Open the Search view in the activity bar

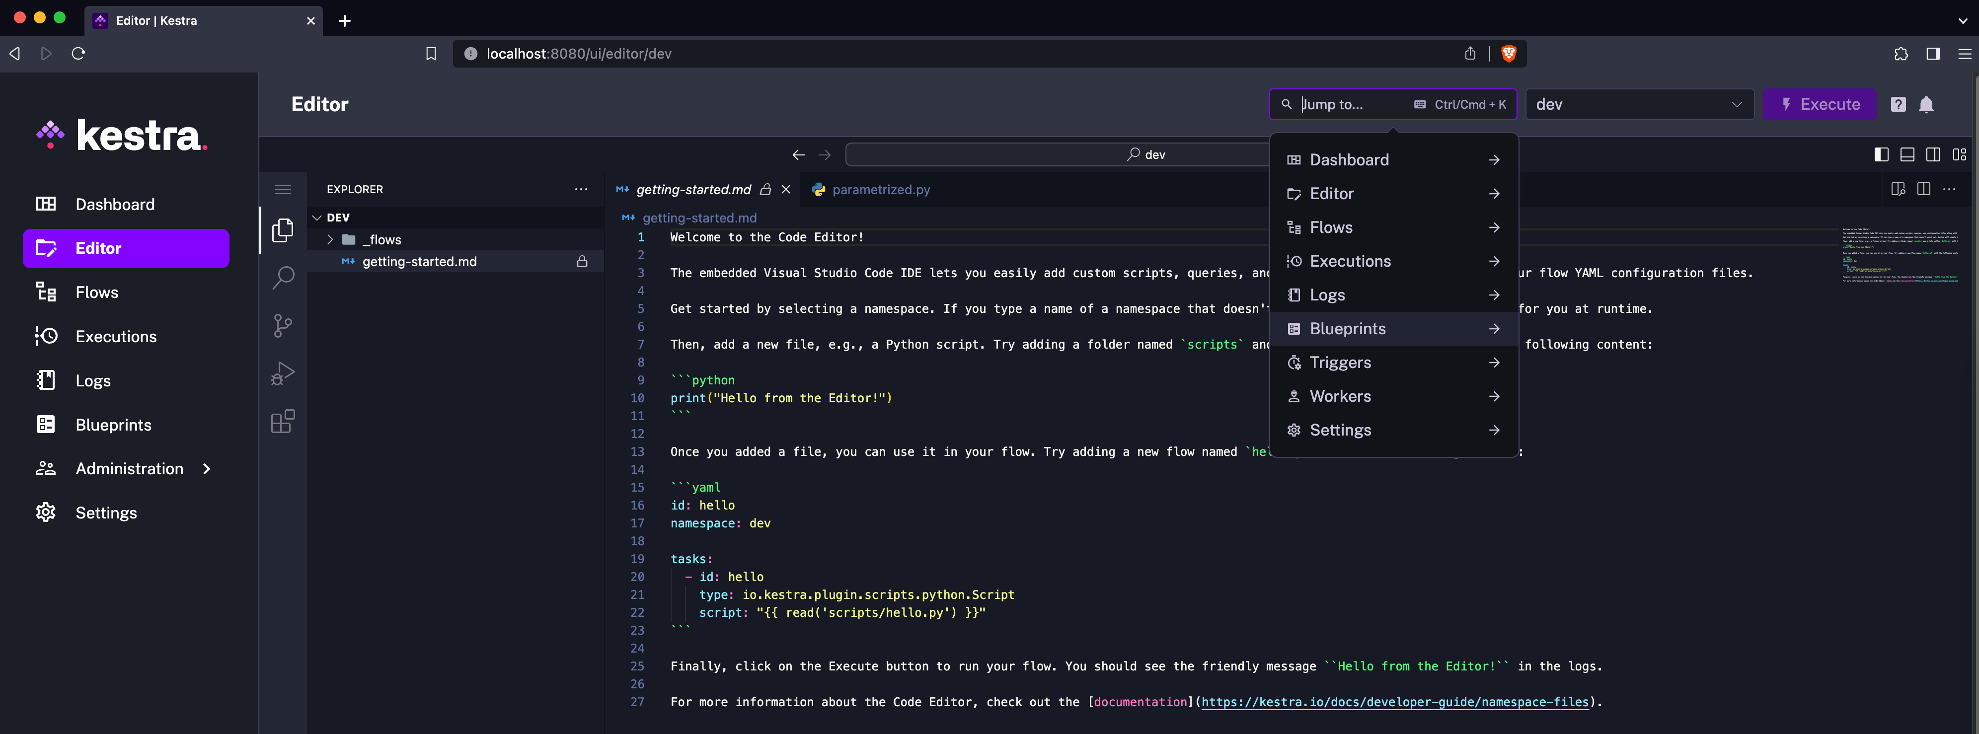(x=283, y=277)
